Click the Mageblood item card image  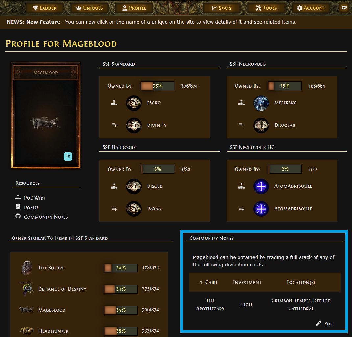coord(46,115)
